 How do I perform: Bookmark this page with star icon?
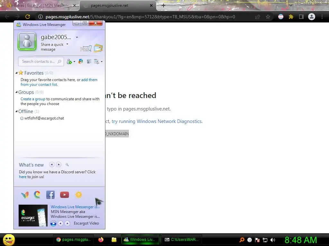tap(268, 17)
